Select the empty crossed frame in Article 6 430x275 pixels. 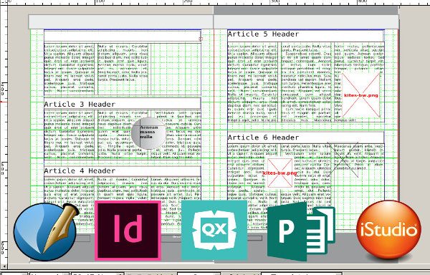pos(343,160)
